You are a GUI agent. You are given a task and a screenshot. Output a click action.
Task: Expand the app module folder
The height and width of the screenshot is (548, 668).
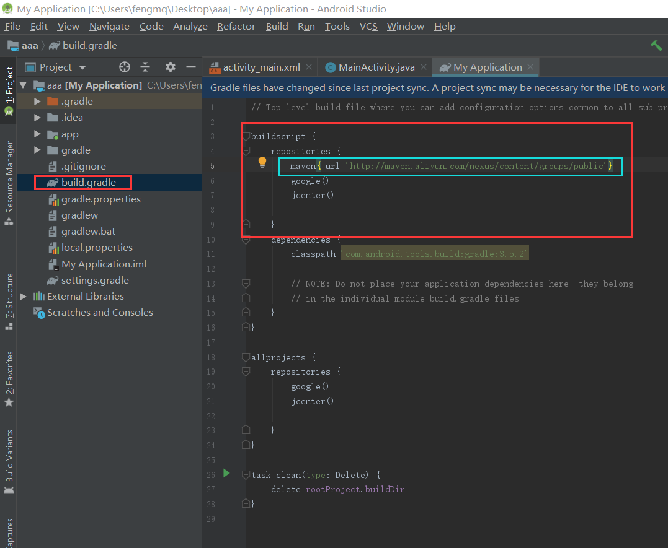(x=37, y=134)
